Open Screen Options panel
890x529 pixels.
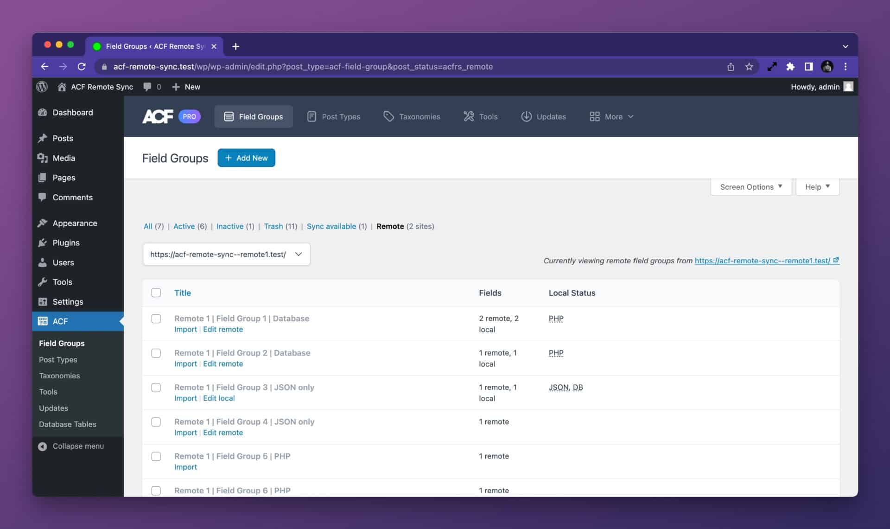click(x=750, y=187)
